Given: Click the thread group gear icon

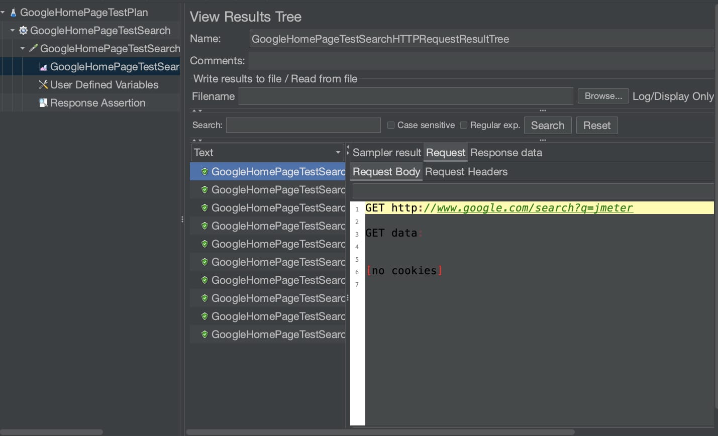Looking at the screenshot, I should (23, 31).
